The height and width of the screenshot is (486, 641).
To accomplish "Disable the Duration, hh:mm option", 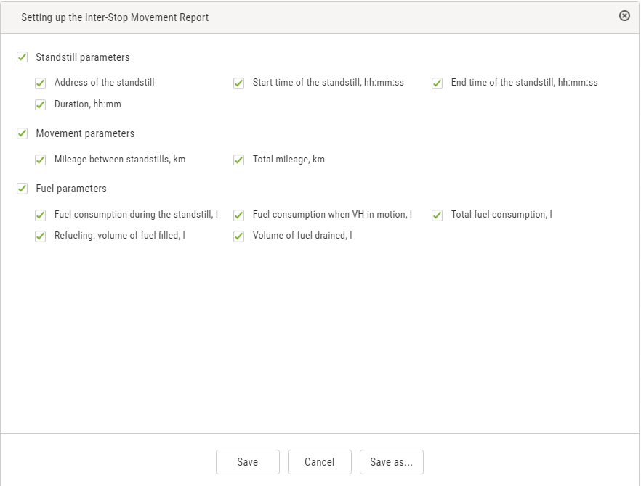I will (40, 105).
